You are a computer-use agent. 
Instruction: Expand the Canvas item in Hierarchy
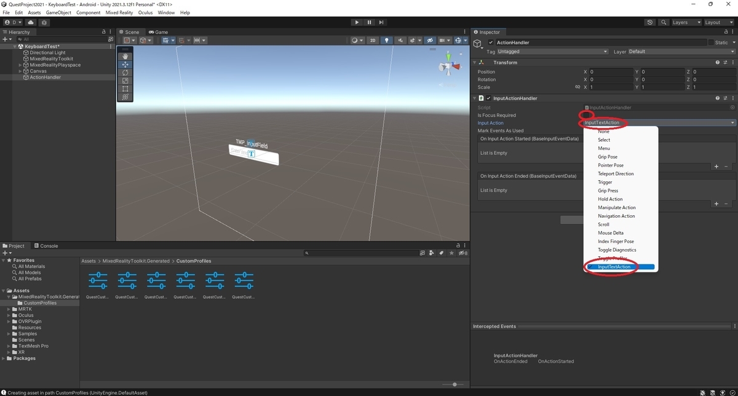pos(20,71)
